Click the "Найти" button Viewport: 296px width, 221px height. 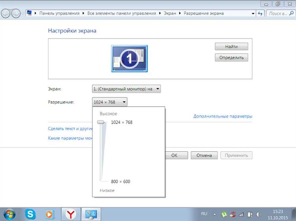pyautogui.click(x=231, y=46)
